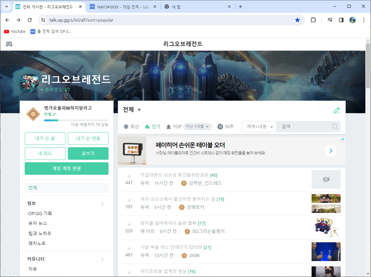Open the 지난 1개월 period dropdown

click(197, 126)
